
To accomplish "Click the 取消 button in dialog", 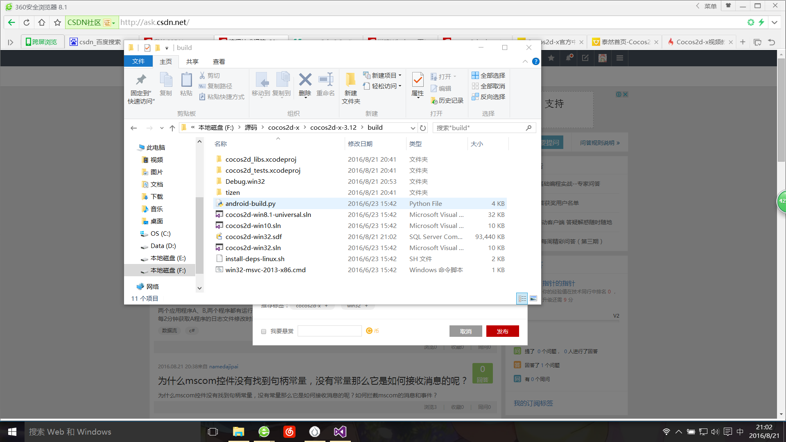I will point(465,331).
